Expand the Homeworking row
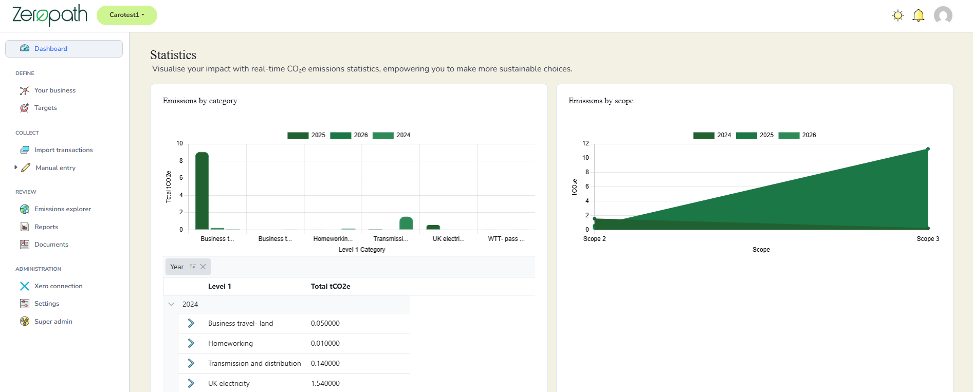973x392 pixels. click(x=191, y=343)
